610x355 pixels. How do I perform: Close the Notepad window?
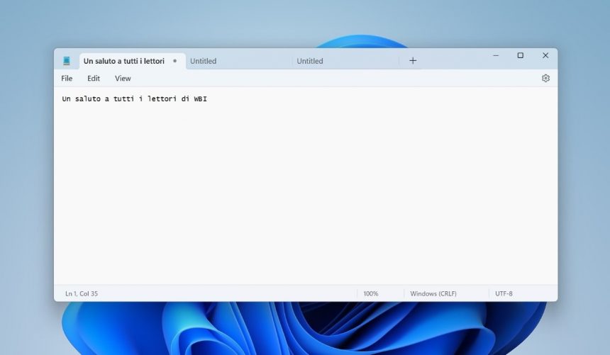(545, 55)
